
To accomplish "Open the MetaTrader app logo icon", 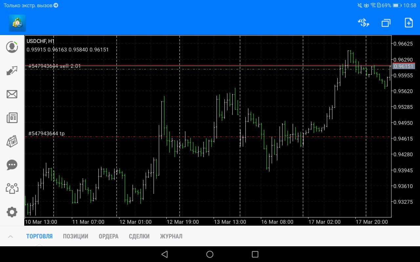I will 17,23.
